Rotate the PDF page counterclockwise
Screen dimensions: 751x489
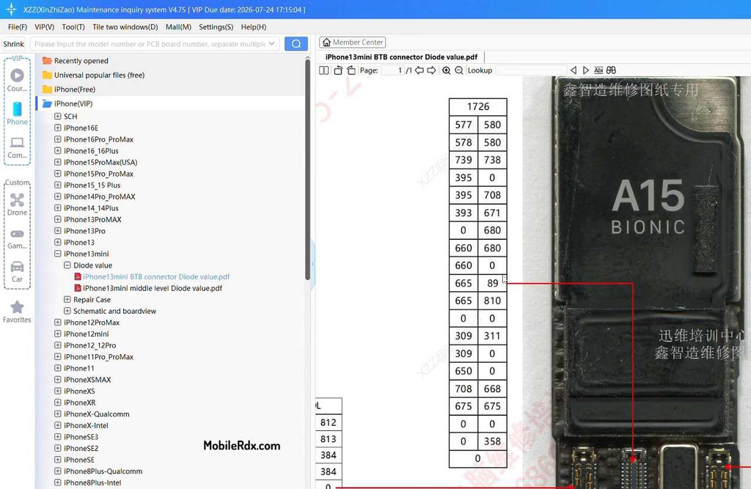point(338,70)
